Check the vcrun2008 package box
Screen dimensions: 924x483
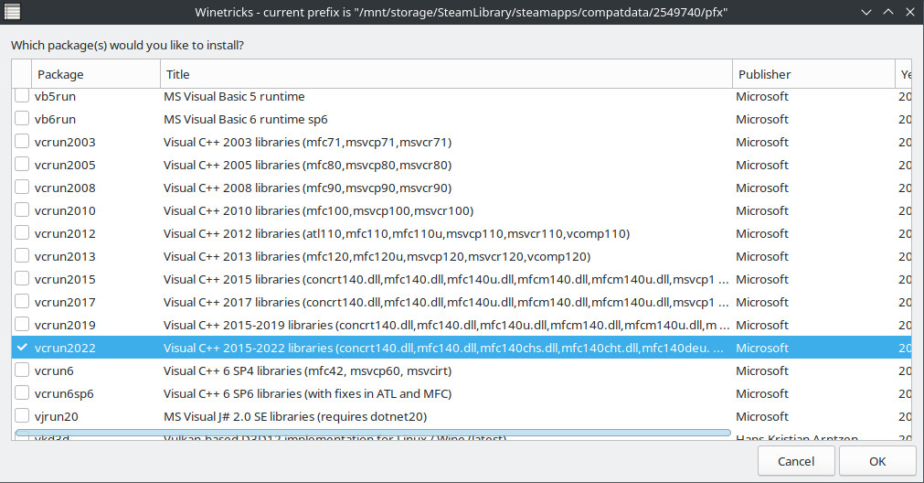(x=22, y=187)
